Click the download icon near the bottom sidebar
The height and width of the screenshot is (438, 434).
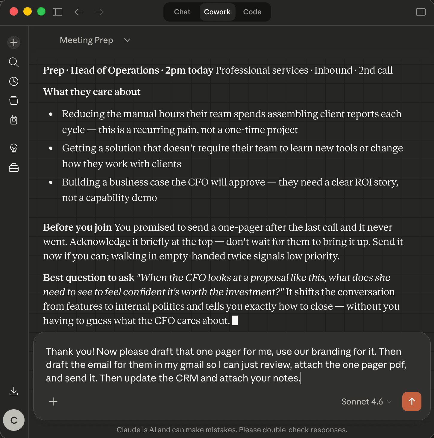point(14,391)
